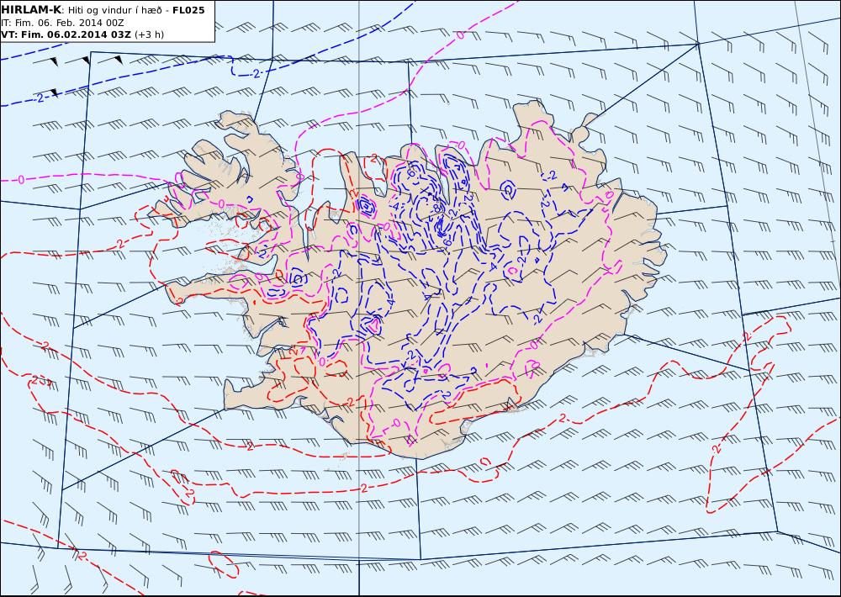841x597 pixels.
Task: Click the '(+3 h)' forecast offset text
Action: click(x=149, y=34)
